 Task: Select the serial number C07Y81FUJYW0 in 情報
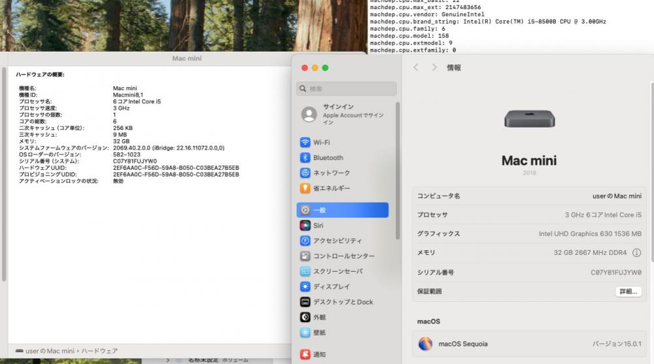pyautogui.click(x=616, y=273)
